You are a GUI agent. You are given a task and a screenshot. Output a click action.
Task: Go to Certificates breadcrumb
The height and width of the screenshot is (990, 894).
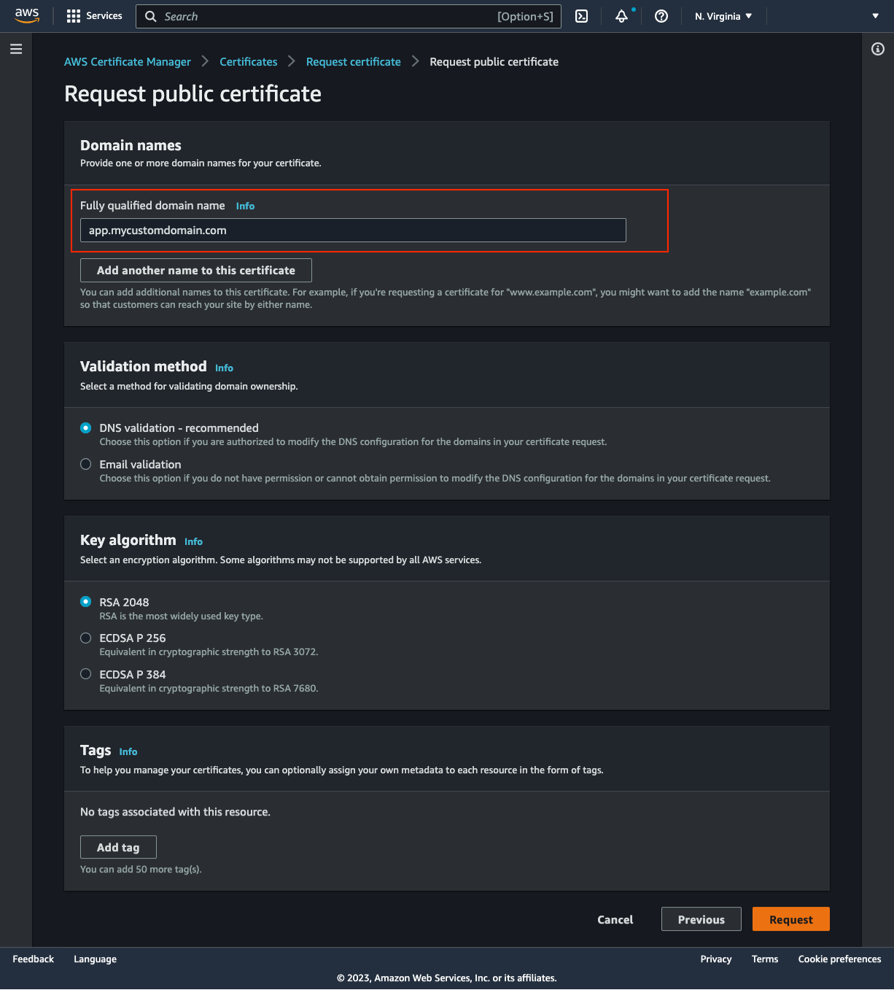(248, 62)
